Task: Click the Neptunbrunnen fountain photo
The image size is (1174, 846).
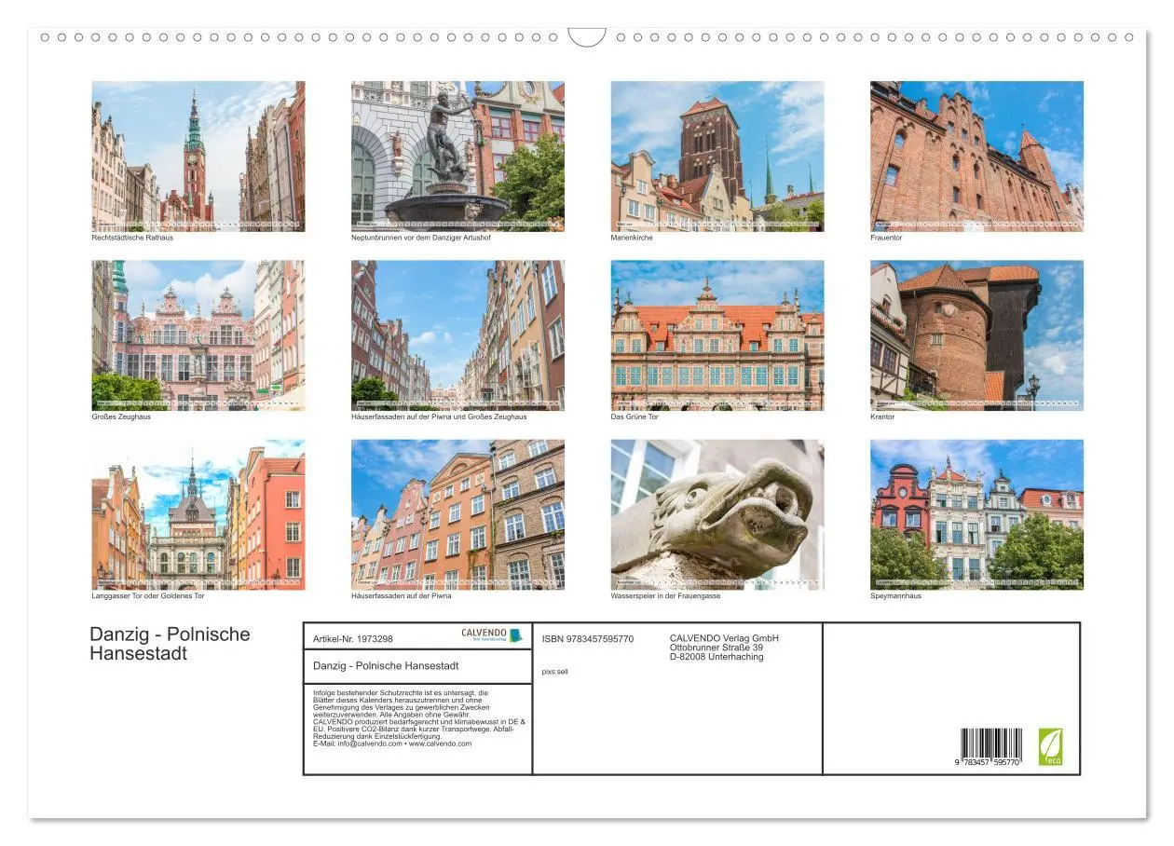Action: point(457,155)
